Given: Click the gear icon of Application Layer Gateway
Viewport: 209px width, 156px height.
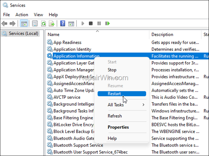Looking at the screenshot, I should click(x=50, y=63).
